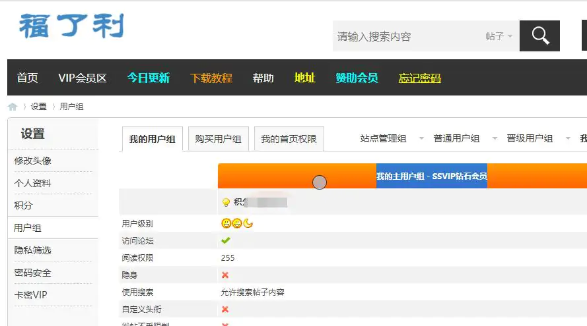Open the 帖子 search type dropdown

tap(499, 36)
